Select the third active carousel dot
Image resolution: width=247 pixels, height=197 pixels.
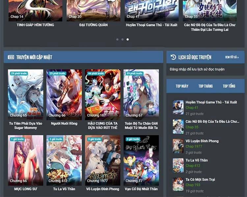coord(127,40)
